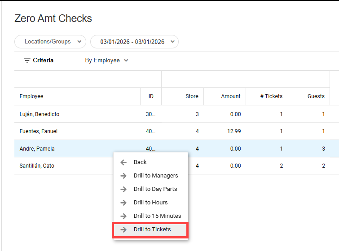Select Drill to Managers from context menu
The image size is (339, 251).
(x=156, y=176)
